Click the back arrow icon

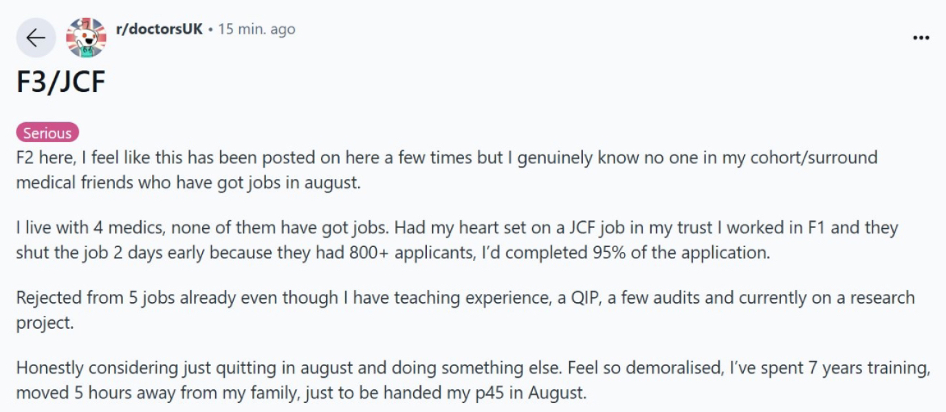36,37
